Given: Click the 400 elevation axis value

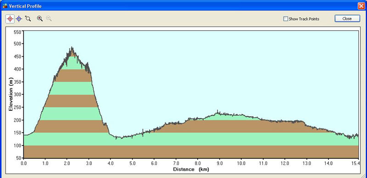Looking at the screenshot, I should (x=17, y=69).
